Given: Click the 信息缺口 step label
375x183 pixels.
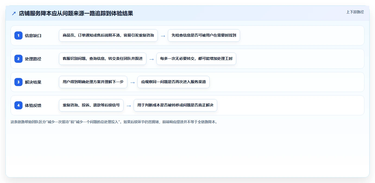Looking at the screenshot, I should coord(33,35).
